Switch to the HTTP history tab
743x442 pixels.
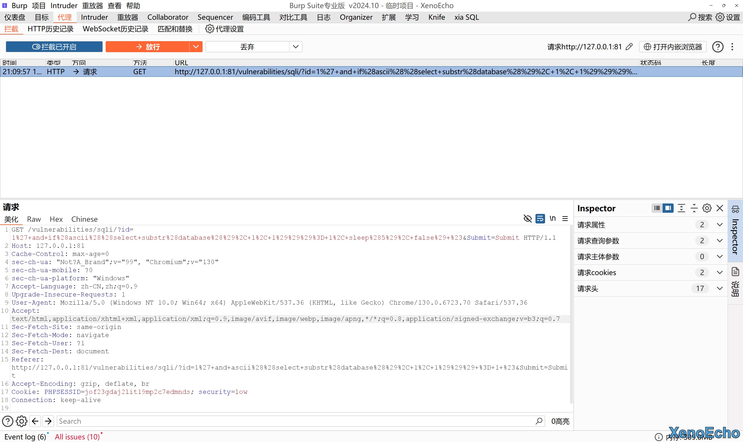tap(51, 29)
